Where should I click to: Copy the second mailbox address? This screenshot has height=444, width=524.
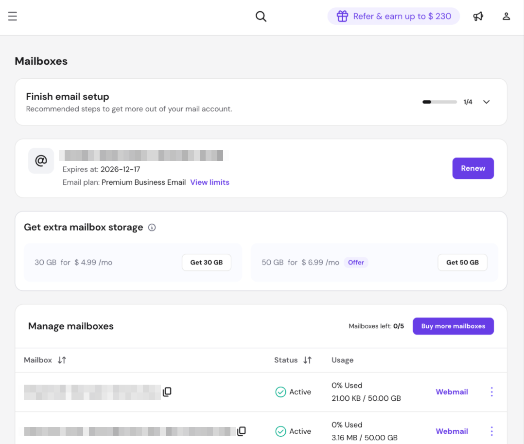pyautogui.click(x=242, y=431)
